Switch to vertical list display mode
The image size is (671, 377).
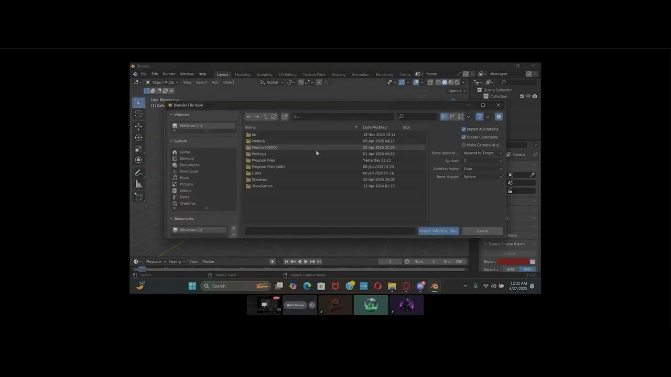click(444, 117)
